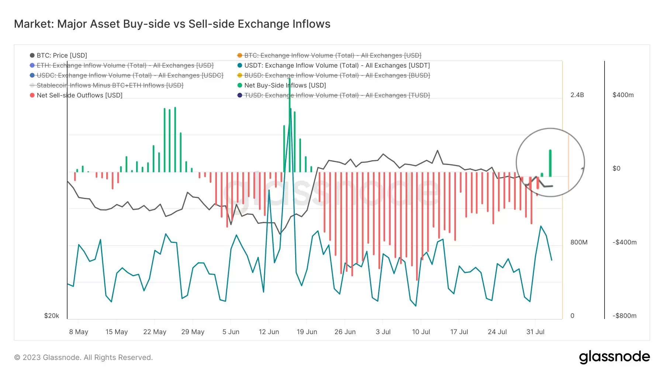The width and height of the screenshot is (664, 374).
Task: Click the green bar inside the circled annotation
Action: [x=550, y=163]
